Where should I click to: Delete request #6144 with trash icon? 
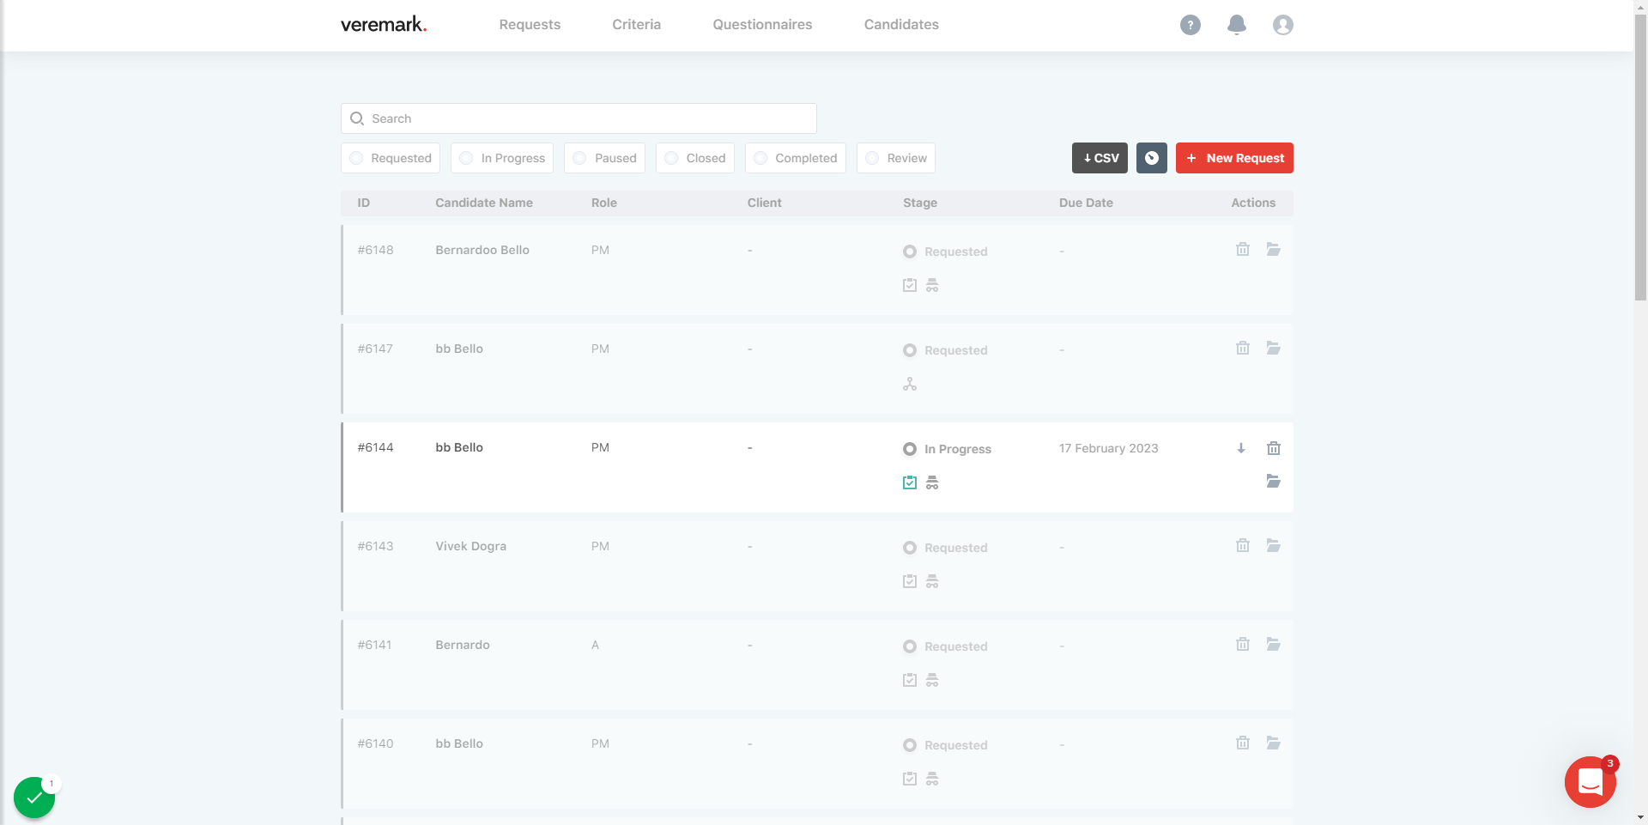pyautogui.click(x=1273, y=448)
